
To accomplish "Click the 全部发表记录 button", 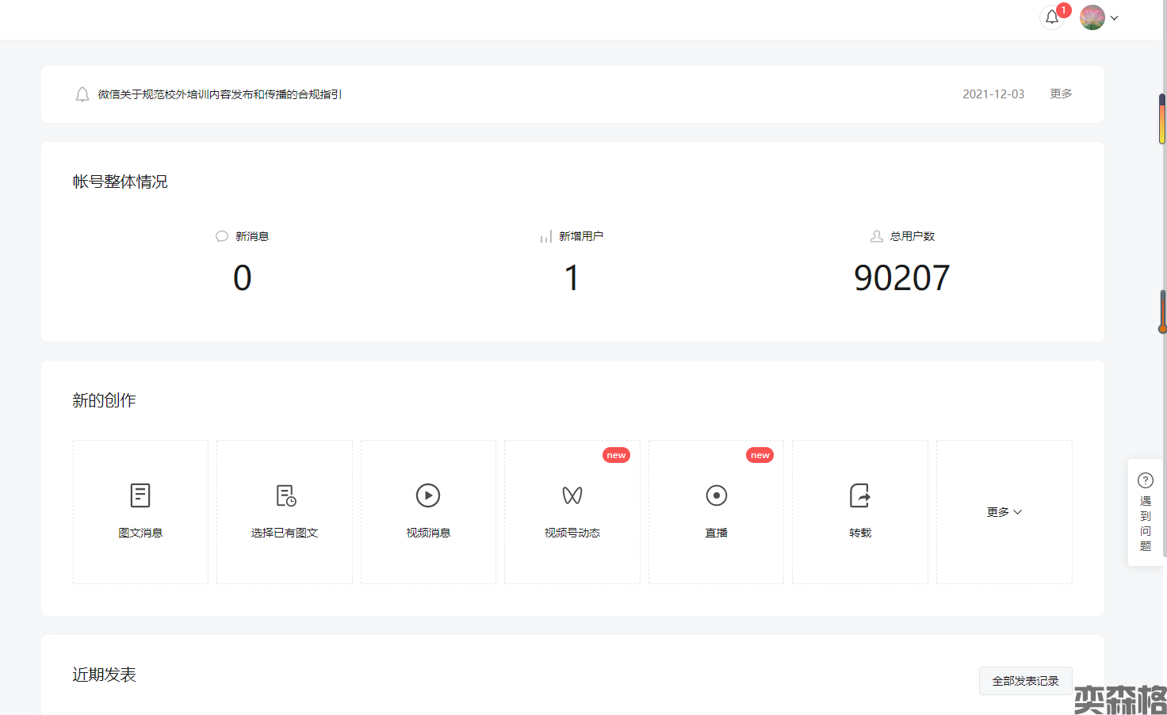I will 1025,681.
